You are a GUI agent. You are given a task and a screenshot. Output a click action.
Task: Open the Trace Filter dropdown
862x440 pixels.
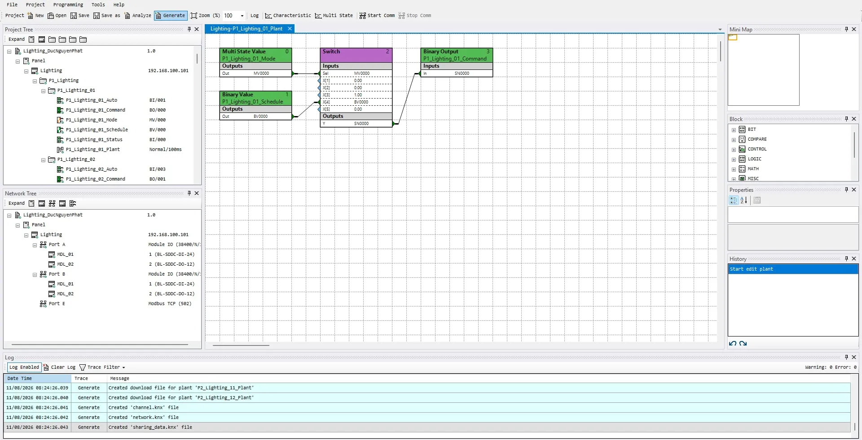coord(102,367)
